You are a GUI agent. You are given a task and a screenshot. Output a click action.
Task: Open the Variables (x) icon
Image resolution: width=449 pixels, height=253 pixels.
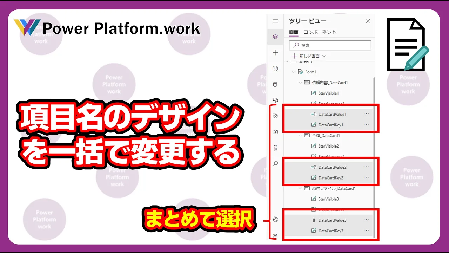click(275, 132)
